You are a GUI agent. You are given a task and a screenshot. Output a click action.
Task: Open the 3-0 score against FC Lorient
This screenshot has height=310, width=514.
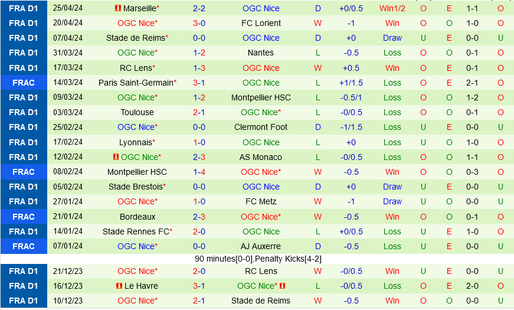[x=199, y=23]
